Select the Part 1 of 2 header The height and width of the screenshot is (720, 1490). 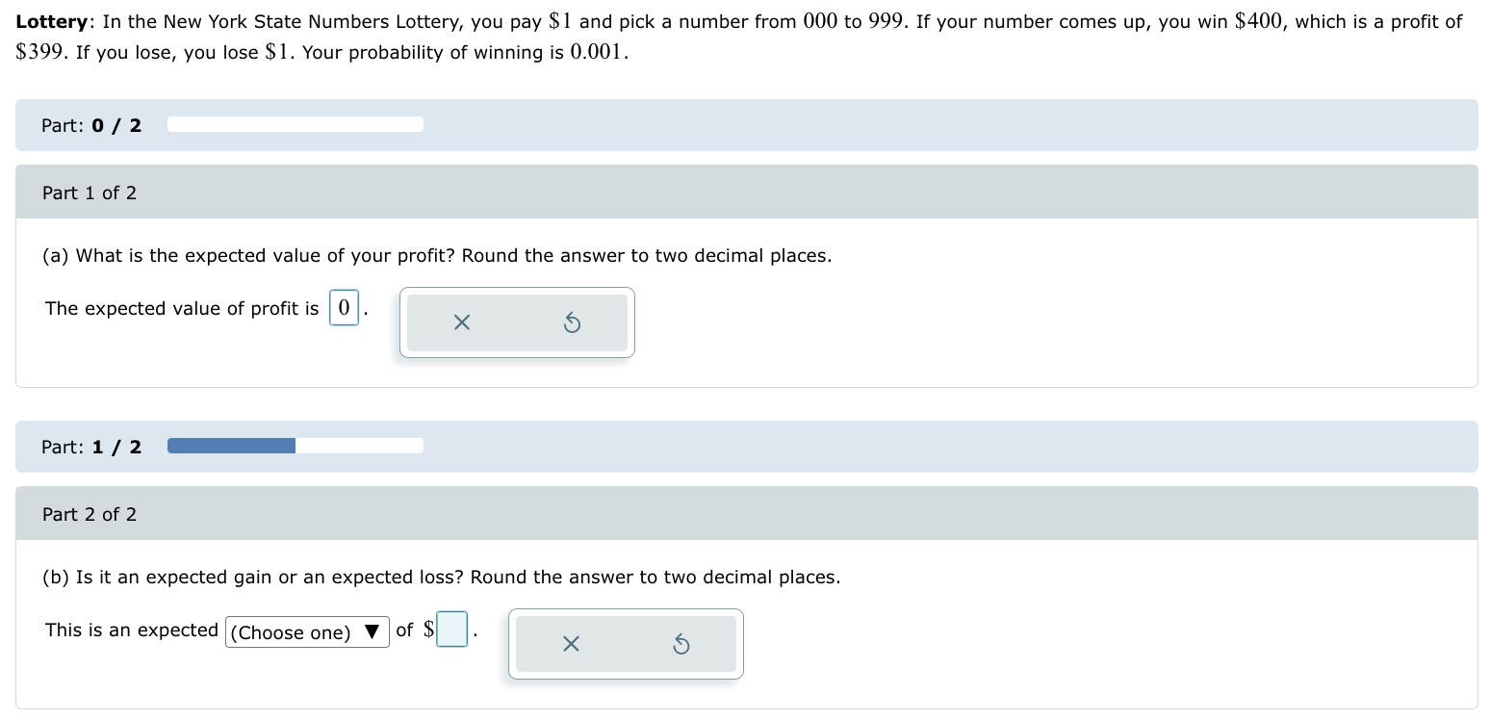click(x=89, y=193)
